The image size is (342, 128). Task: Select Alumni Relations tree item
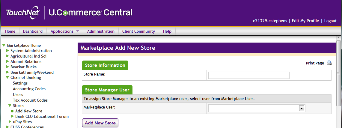[26, 61]
